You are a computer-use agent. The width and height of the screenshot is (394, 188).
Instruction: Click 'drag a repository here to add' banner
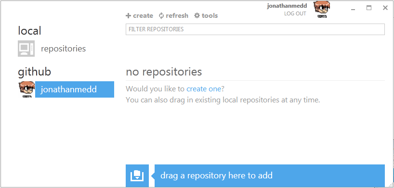[x=270, y=175]
